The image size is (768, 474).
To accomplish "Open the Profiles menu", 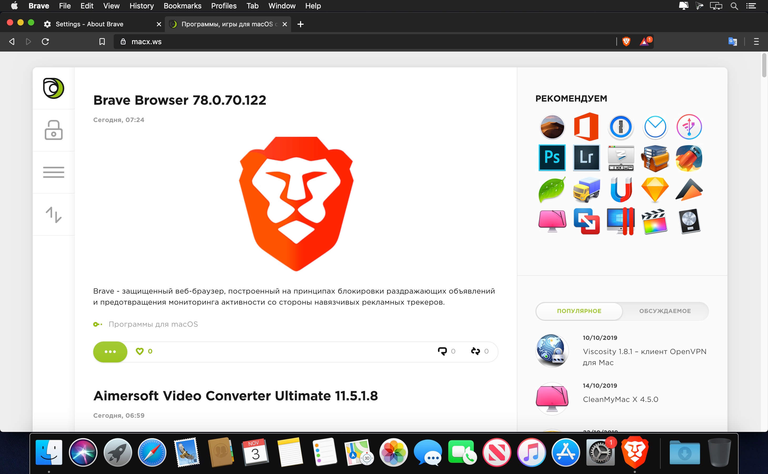I will coord(224,6).
